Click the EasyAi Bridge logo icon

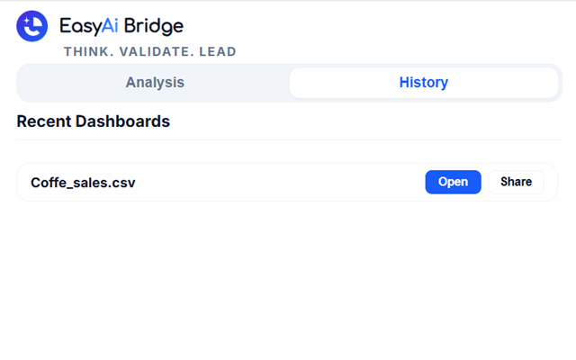[x=32, y=26]
